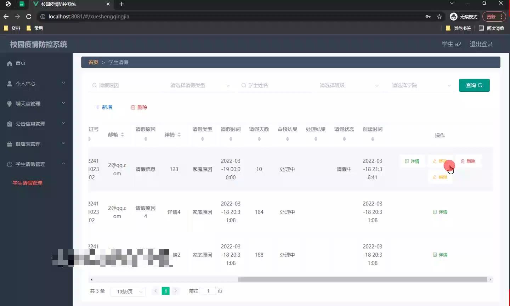The width and height of the screenshot is (510, 306).
Task: Open 详情 for the 188-day row
Action: coord(440,255)
